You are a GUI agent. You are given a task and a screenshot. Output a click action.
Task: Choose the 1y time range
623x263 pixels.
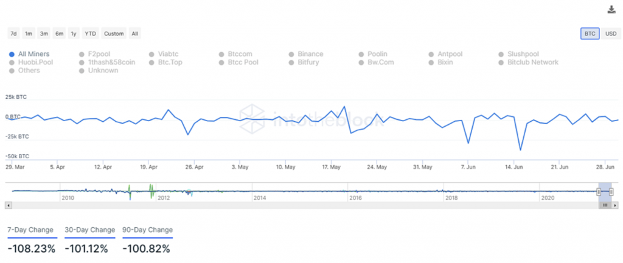pos(74,33)
